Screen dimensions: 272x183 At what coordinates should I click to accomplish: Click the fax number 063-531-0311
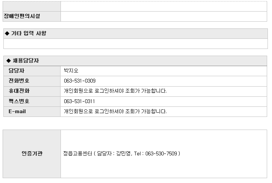pos(79,101)
